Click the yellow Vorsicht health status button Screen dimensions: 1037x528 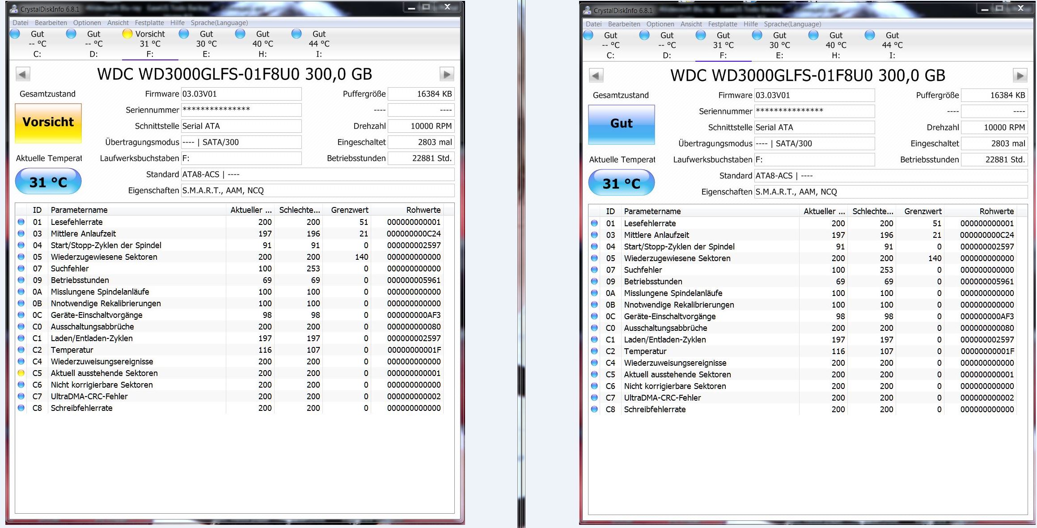pyautogui.click(x=48, y=123)
